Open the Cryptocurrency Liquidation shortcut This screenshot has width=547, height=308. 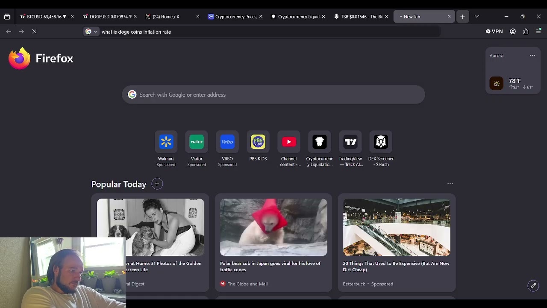point(320,149)
